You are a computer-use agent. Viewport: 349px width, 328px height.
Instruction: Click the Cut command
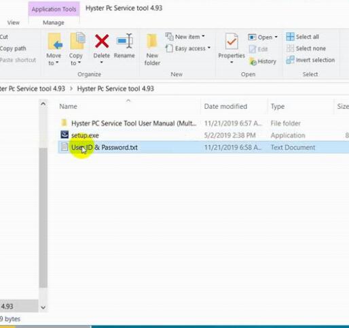point(4,37)
